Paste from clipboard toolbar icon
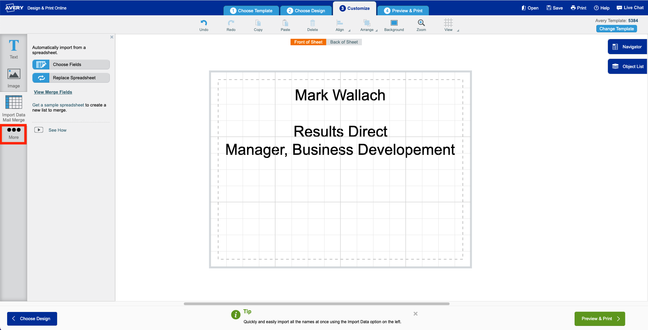 click(x=285, y=25)
